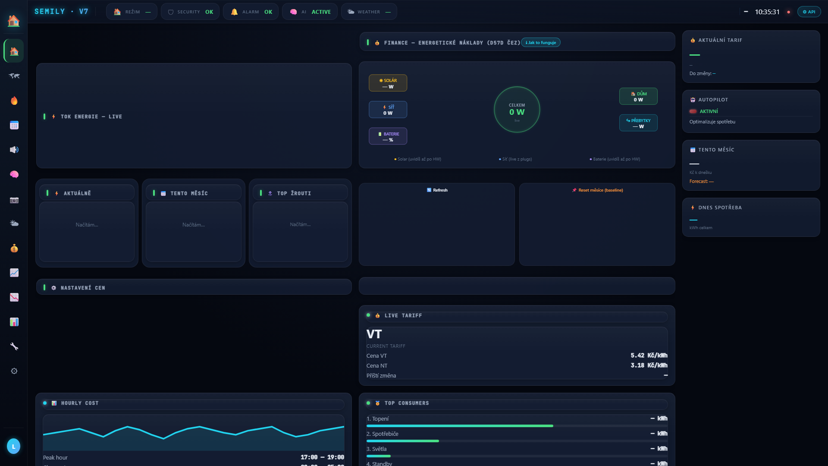Click the Peak hour 17:00 – 19:00 value
Viewport: 828px width, 466px height.
[322, 457]
